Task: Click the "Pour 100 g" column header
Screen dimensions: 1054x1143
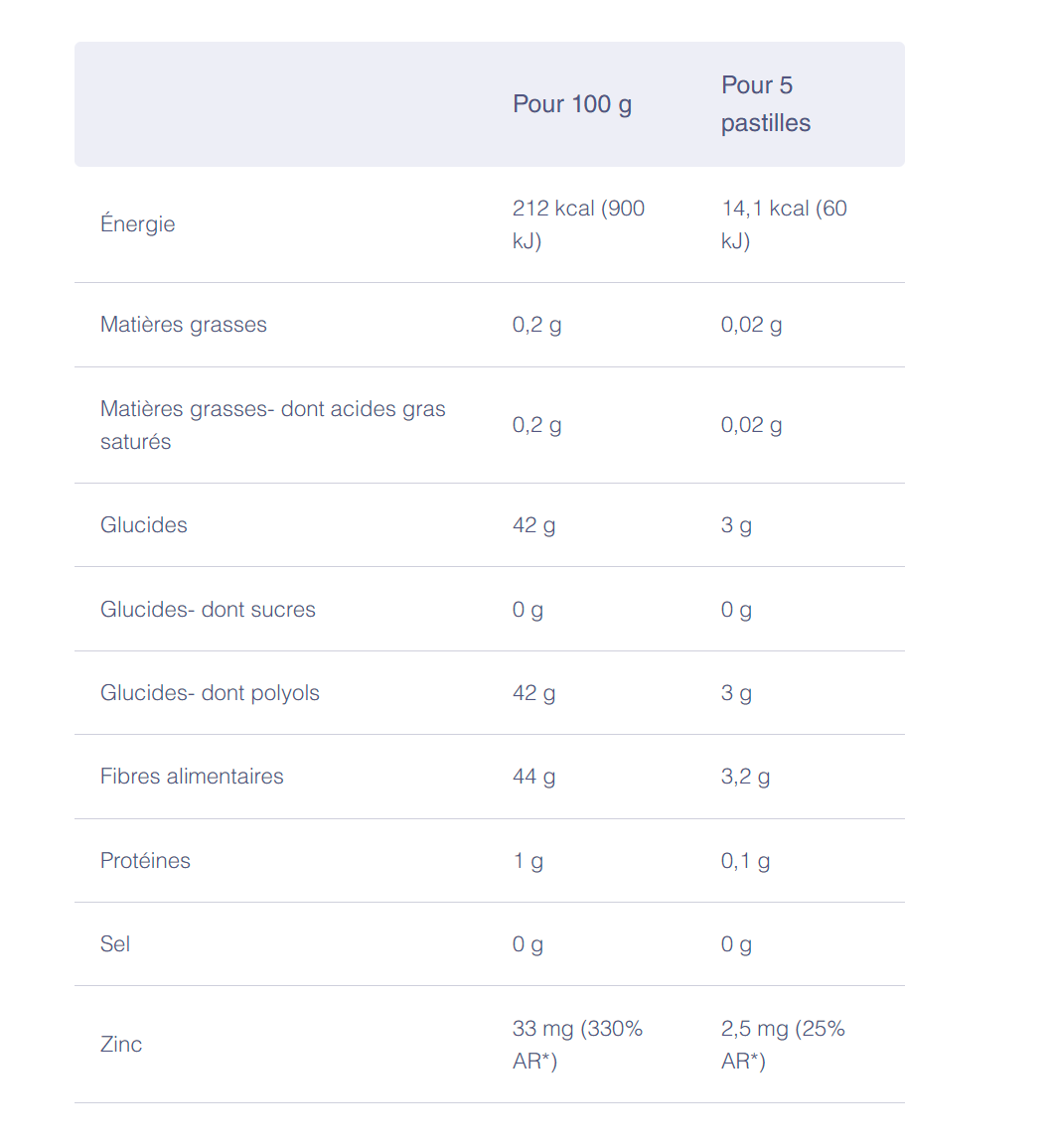Action: (x=572, y=104)
